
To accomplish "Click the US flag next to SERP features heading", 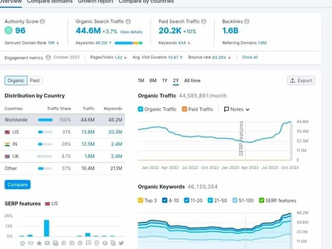I will pyautogui.click(x=47, y=204).
